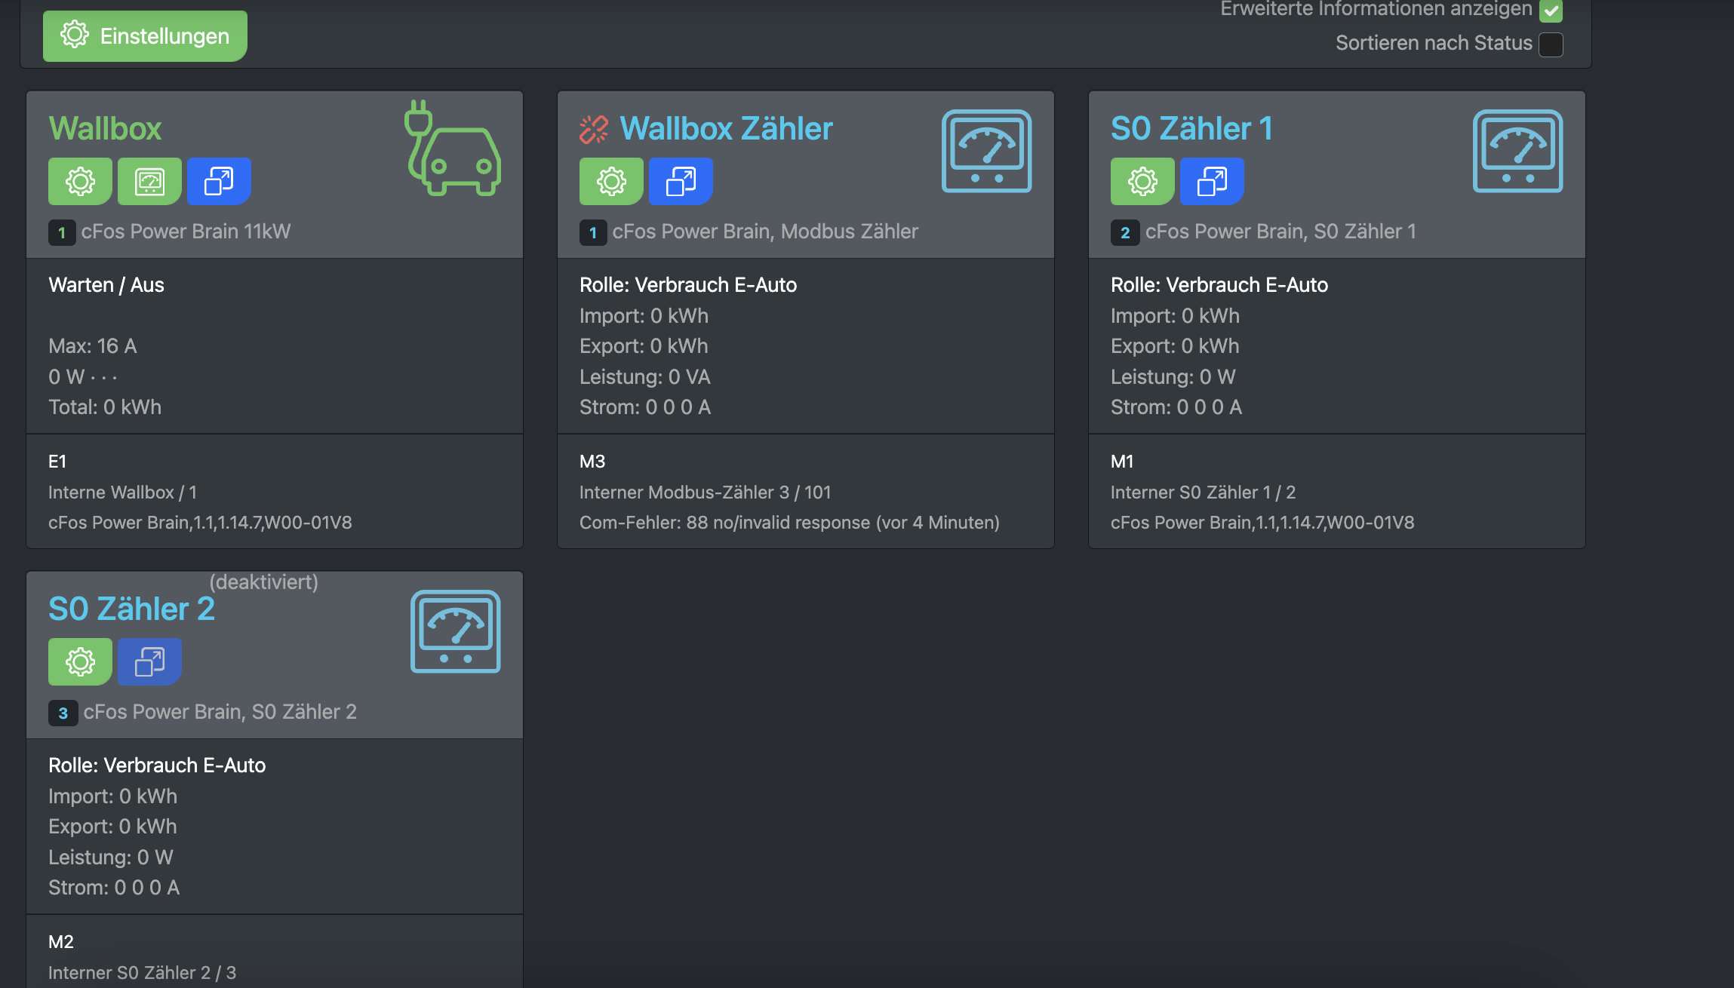Viewport: 1734px width, 988px height.
Task: Click the Max: 16 A value
Action: click(x=93, y=346)
